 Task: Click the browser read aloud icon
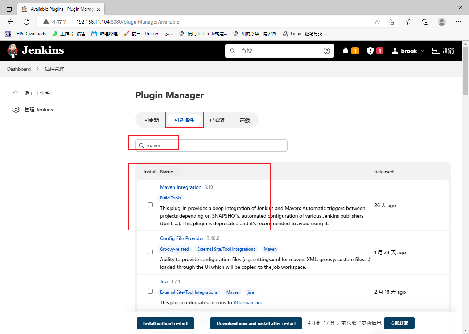point(378,22)
